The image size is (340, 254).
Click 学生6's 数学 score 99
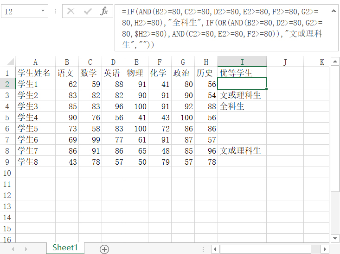click(90, 140)
